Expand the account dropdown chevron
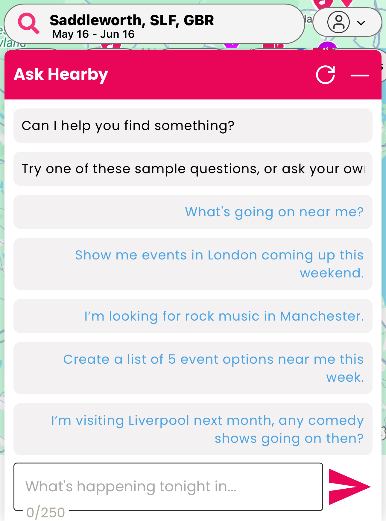 pyautogui.click(x=361, y=23)
